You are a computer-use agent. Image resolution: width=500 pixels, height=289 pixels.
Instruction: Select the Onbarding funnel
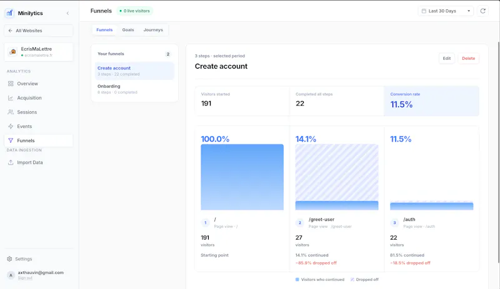[x=134, y=89]
